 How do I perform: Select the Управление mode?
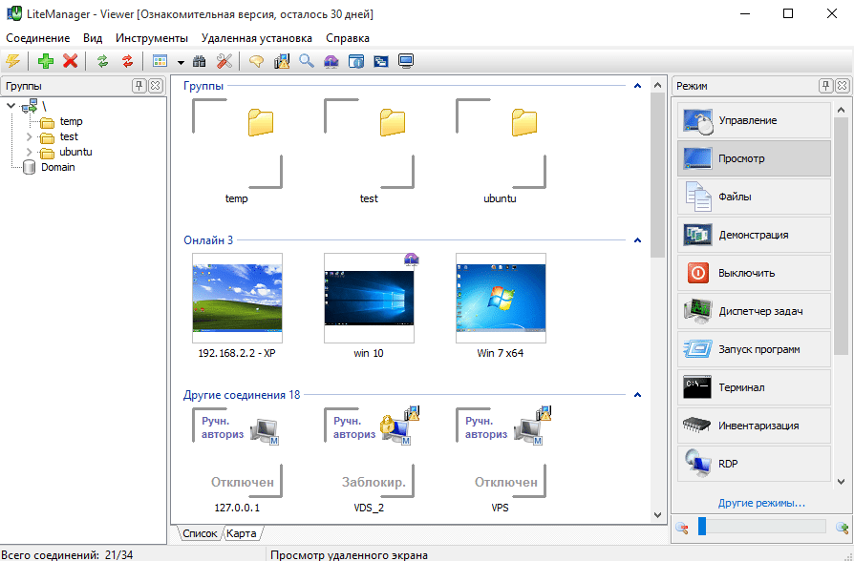[755, 120]
